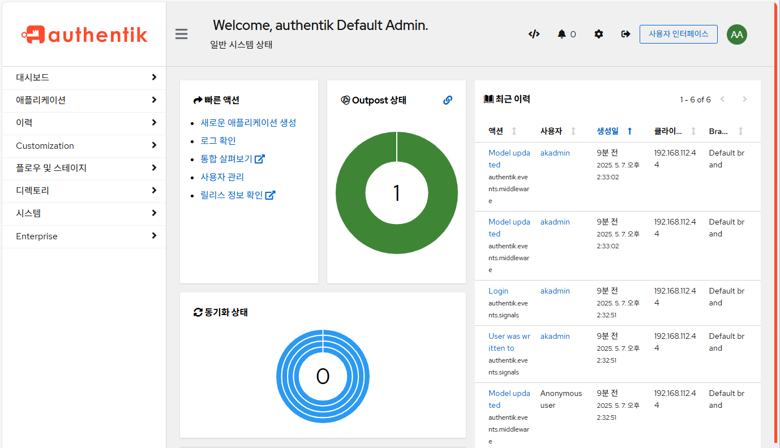
Task: Expand the Customization chevron
Action: coord(154,145)
